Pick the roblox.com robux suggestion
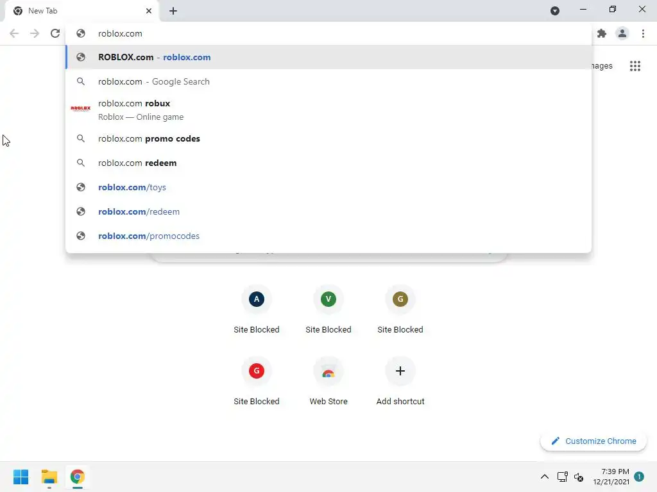This screenshot has height=492, width=657. (328, 110)
